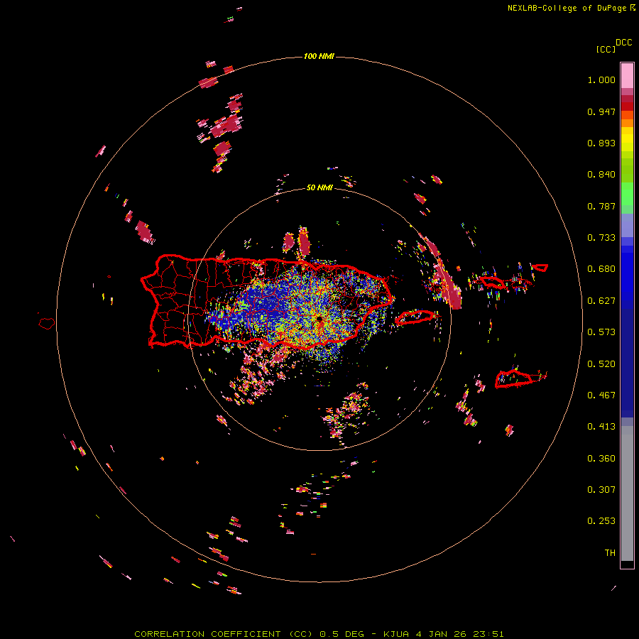This screenshot has height=639, width=639.
Task: Click the 0.360 legend value
Action: click(x=601, y=459)
